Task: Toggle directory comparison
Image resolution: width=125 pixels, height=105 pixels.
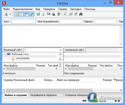Action: coord(71,14)
